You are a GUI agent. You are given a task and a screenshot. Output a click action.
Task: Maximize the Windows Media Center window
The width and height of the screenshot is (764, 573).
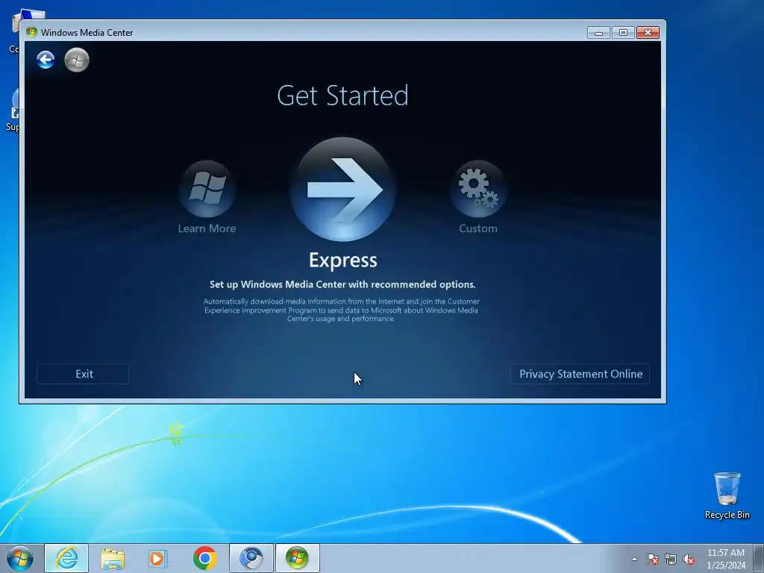click(x=623, y=33)
